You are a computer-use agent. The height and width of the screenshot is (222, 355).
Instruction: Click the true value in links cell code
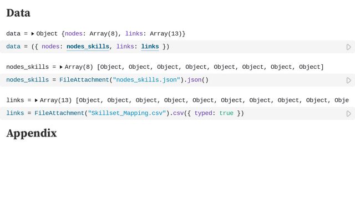(x=226, y=113)
